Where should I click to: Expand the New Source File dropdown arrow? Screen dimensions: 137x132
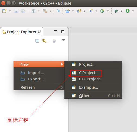pos(96,11)
